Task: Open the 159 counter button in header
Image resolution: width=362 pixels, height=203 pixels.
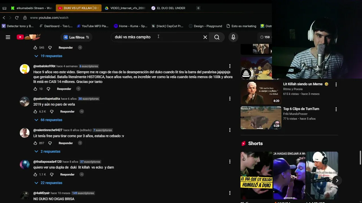Action: pyautogui.click(x=265, y=37)
